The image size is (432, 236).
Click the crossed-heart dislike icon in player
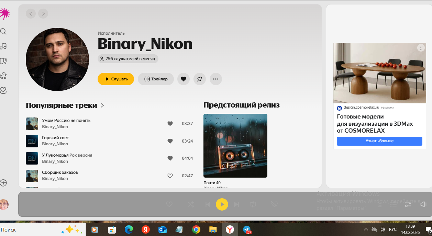click(274, 204)
